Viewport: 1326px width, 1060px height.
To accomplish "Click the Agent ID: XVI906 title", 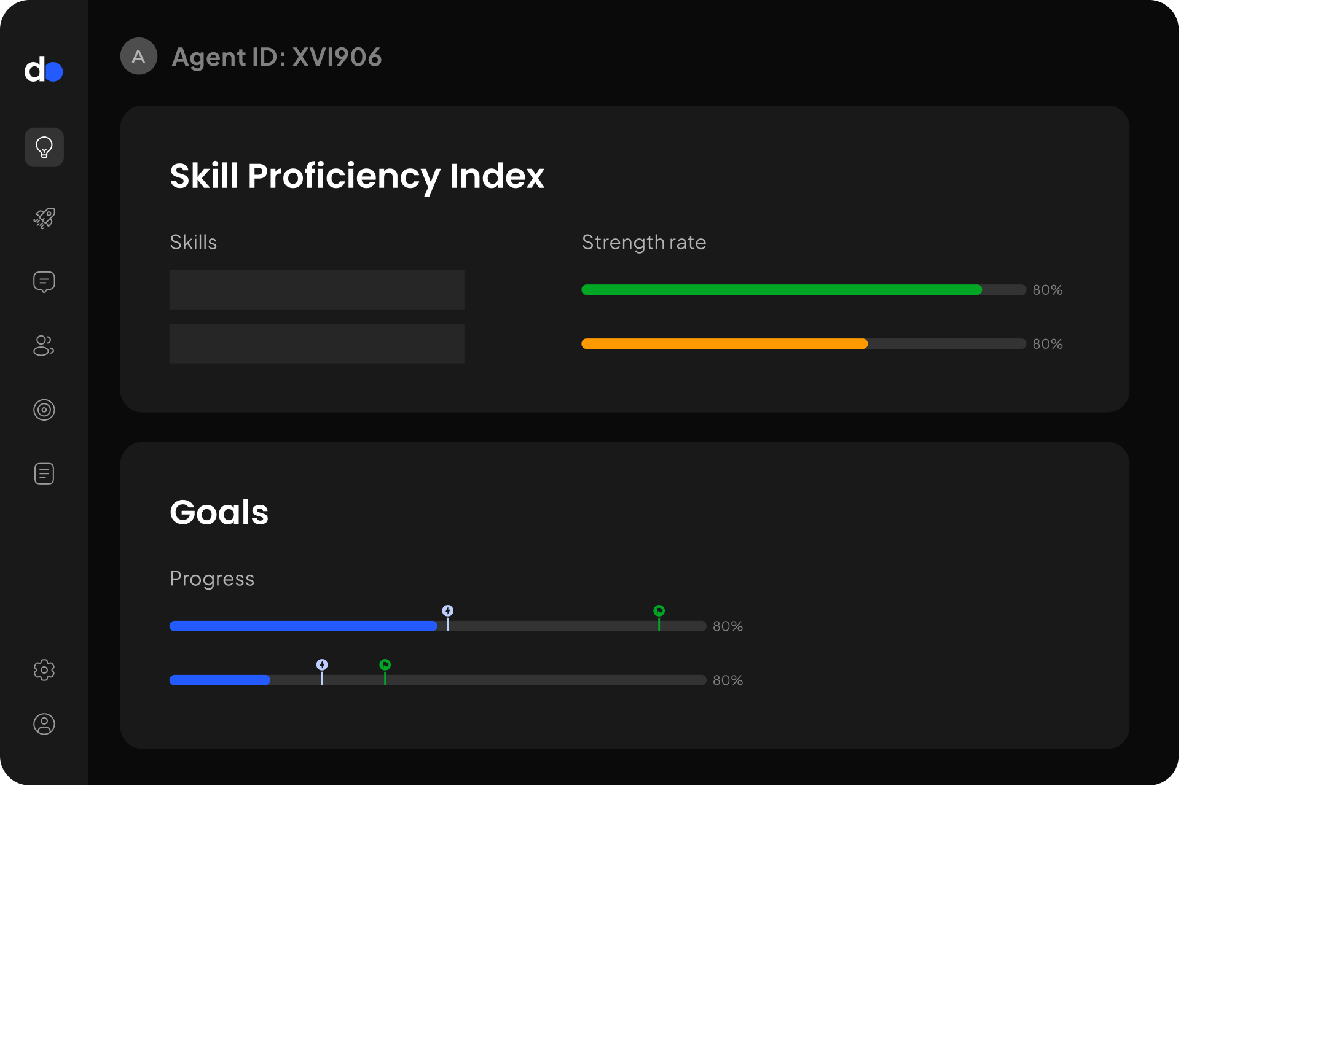I will tap(277, 57).
